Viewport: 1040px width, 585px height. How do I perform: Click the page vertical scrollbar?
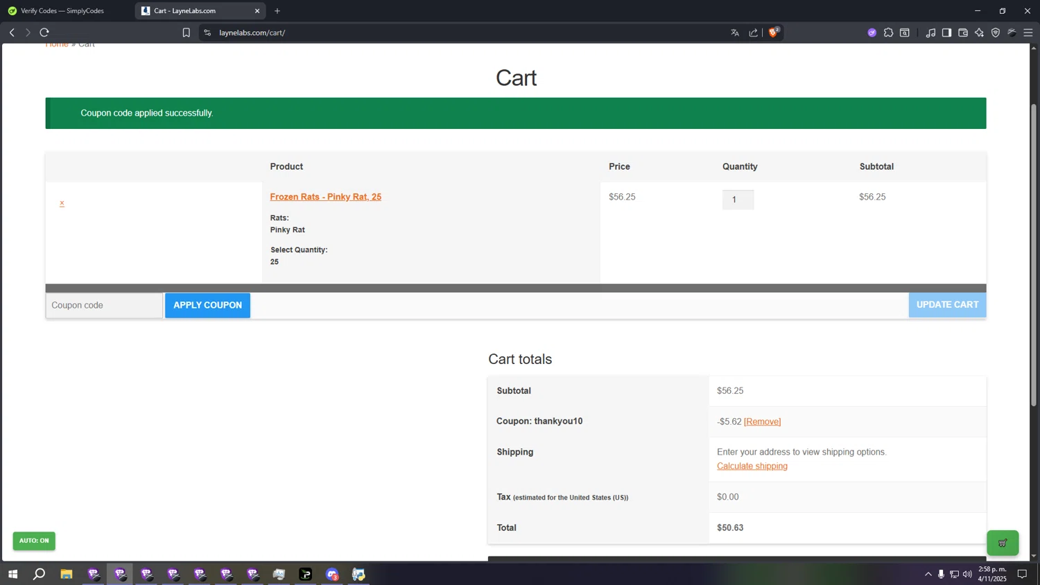point(1034,255)
